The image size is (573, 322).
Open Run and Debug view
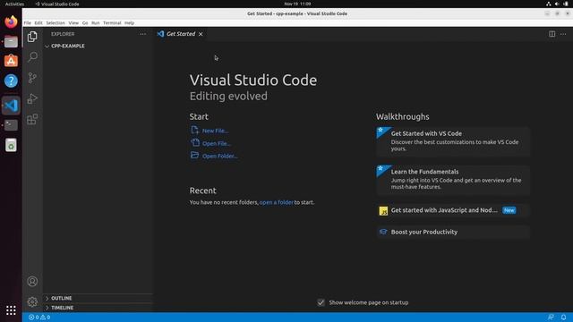click(x=32, y=98)
